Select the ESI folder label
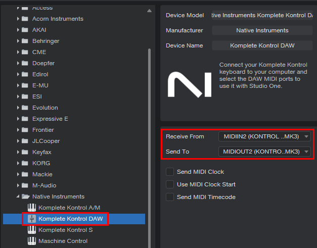317x248 pixels. pyautogui.click(x=37, y=96)
